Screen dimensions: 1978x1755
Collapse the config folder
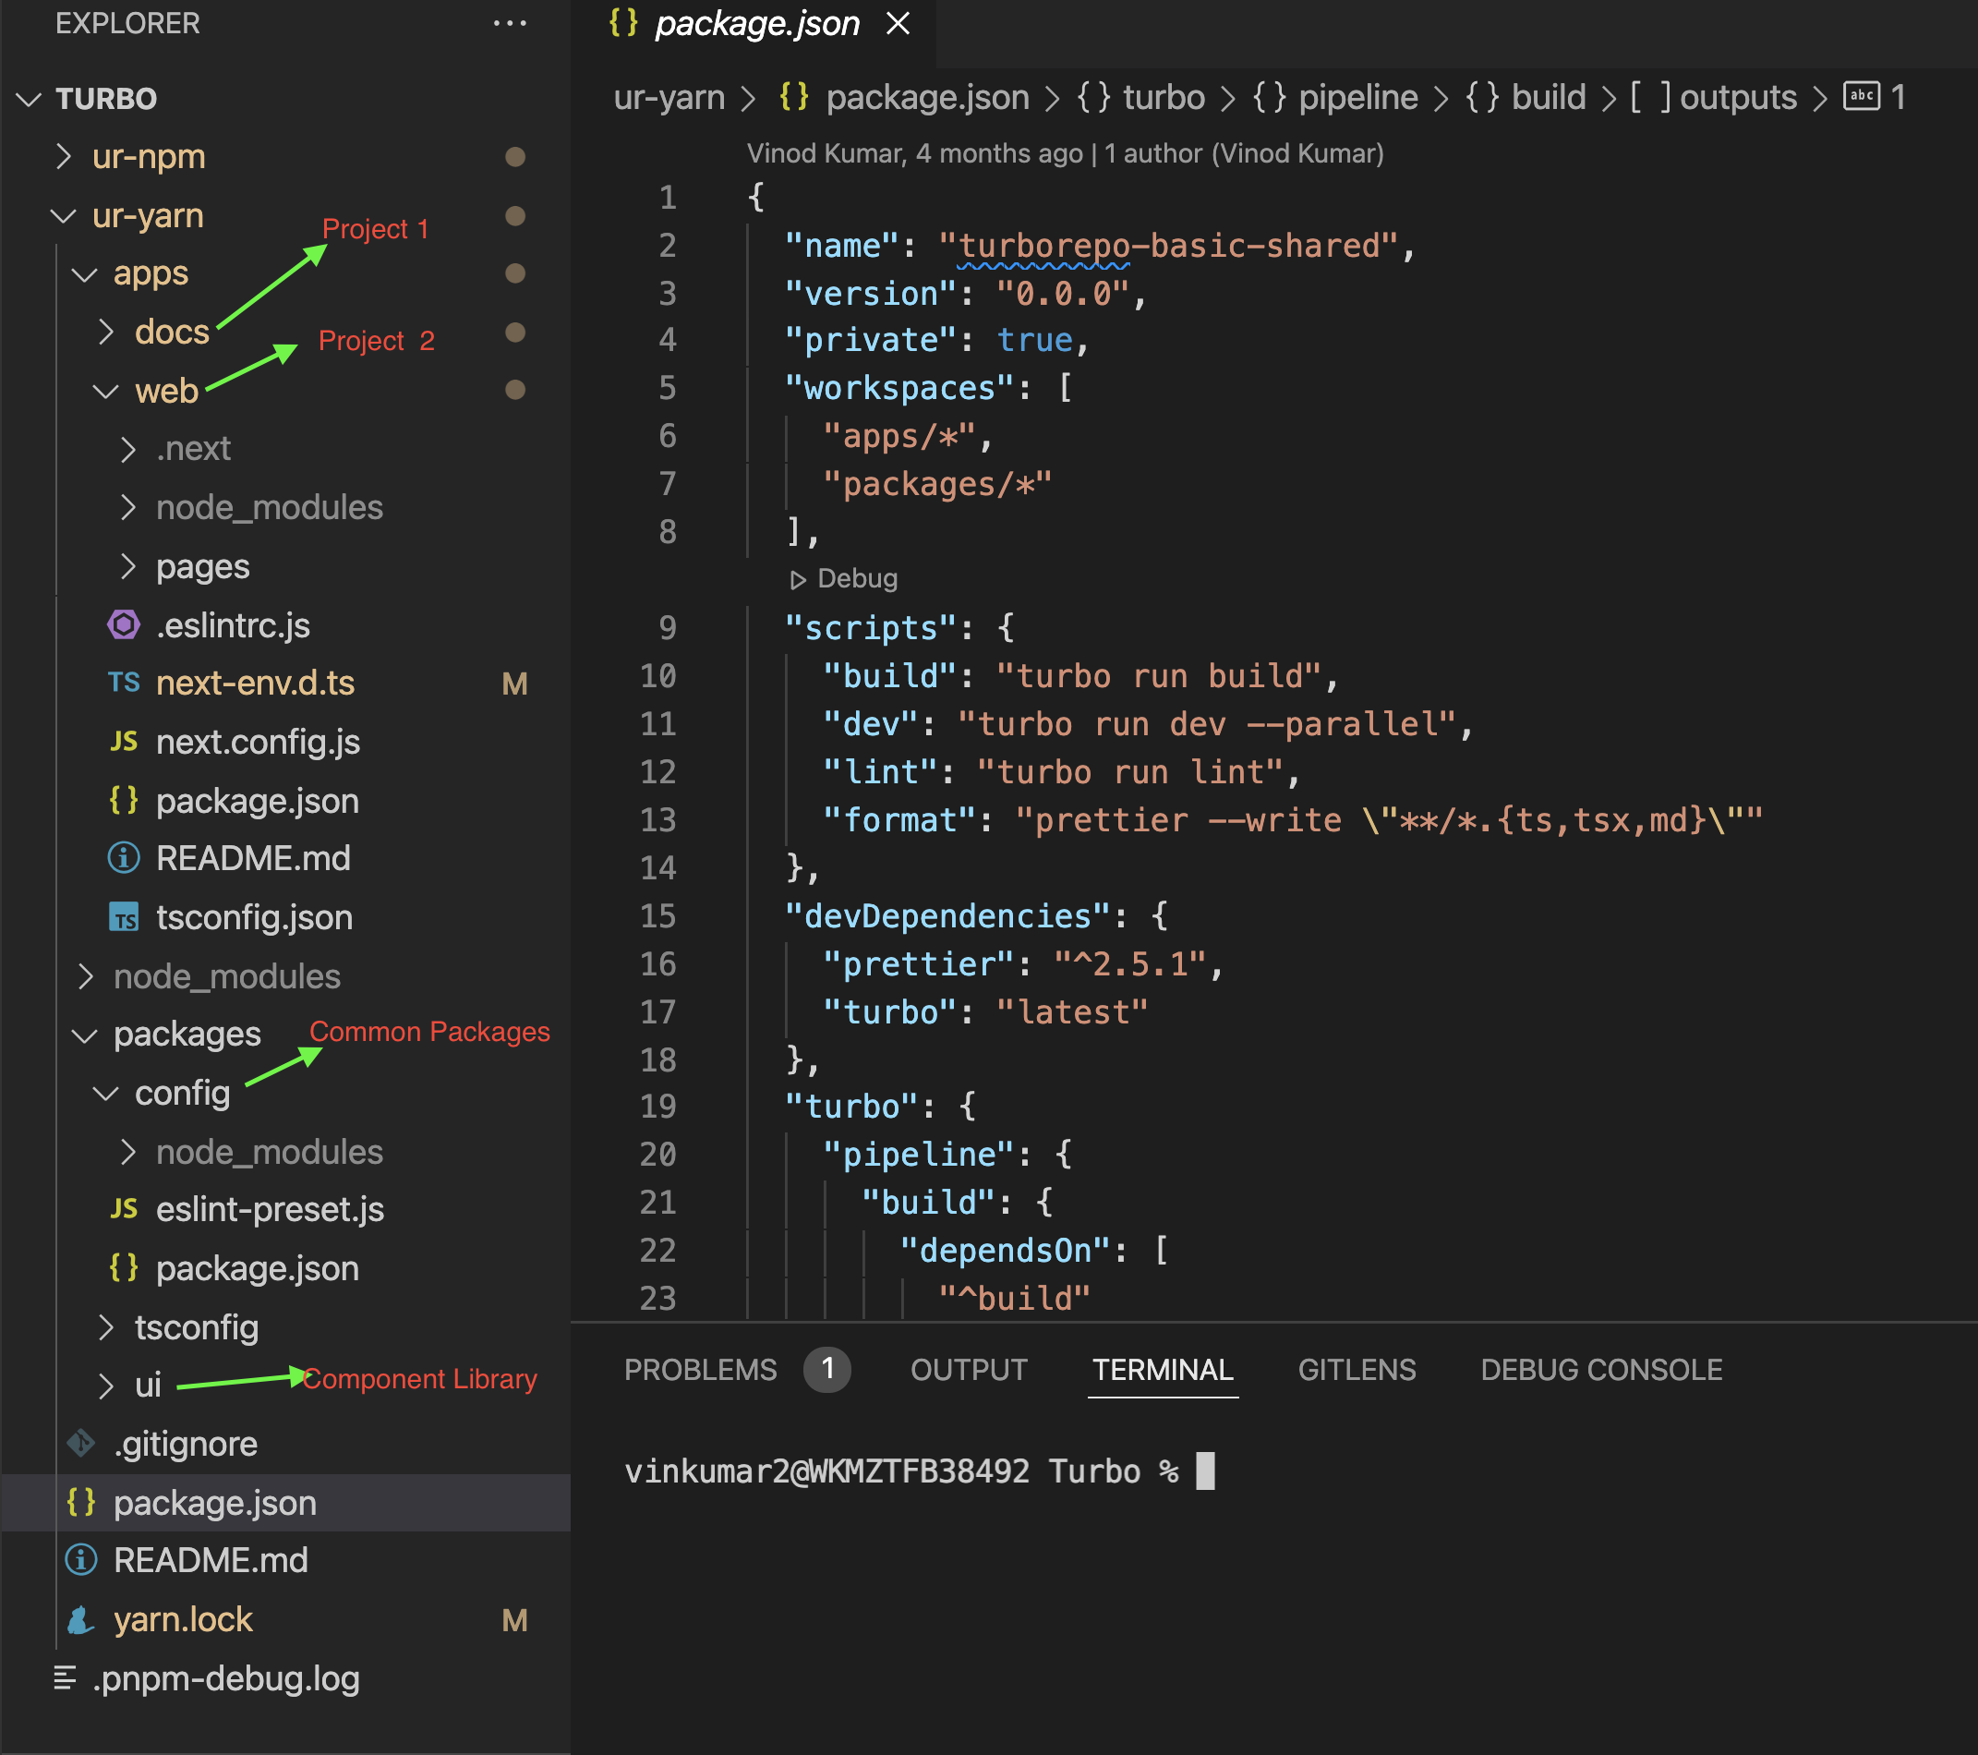pyautogui.click(x=105, y=1095)
